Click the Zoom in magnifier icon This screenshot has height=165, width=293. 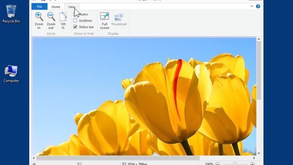[39, 16]
